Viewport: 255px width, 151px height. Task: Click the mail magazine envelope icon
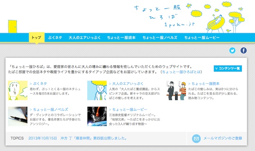[x=196, y=138]
